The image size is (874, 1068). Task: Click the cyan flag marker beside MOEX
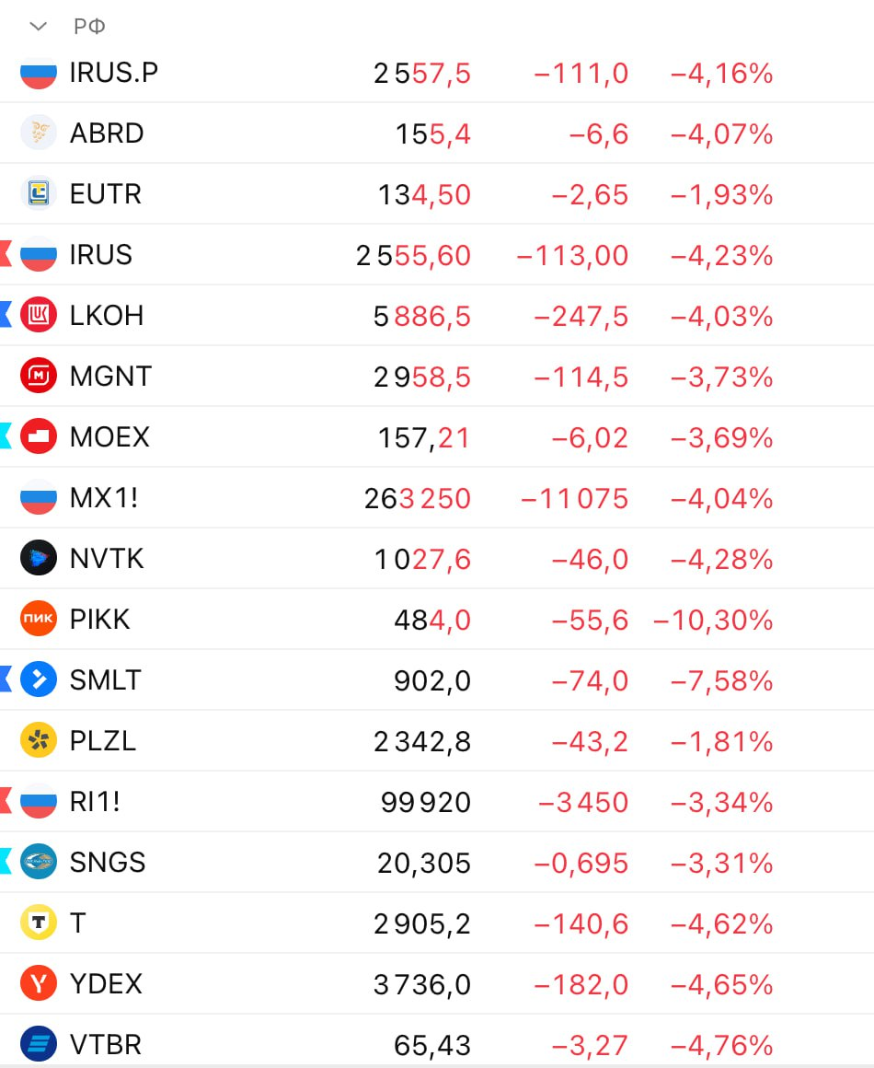(x=5, y=437)
